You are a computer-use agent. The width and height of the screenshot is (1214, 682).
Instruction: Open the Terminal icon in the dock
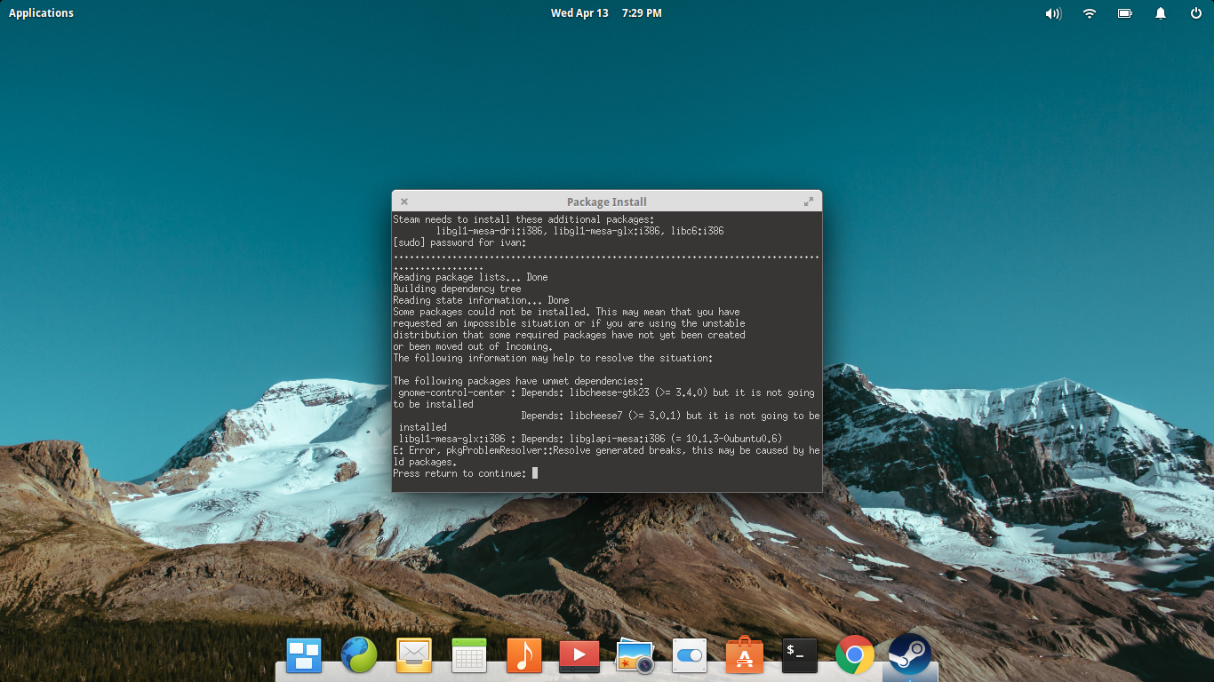800,655
